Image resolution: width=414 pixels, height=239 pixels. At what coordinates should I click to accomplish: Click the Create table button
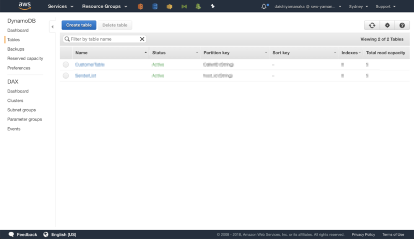click(x=79, y=25)
